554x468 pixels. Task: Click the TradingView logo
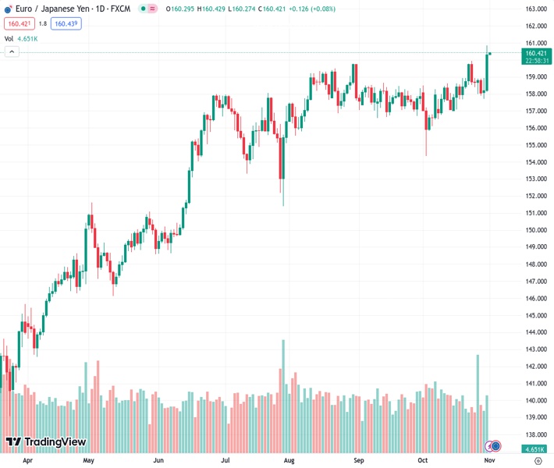(45, 442)
